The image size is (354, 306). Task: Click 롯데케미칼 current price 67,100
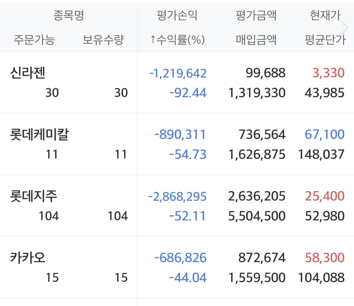(x=325, y=135)
